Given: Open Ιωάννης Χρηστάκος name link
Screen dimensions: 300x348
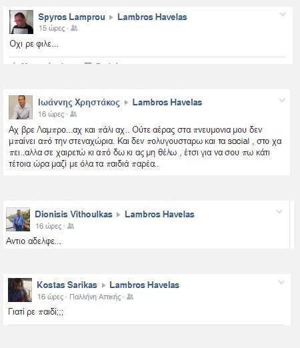Looking at the screenshot, I should click(x=79, y=103).
